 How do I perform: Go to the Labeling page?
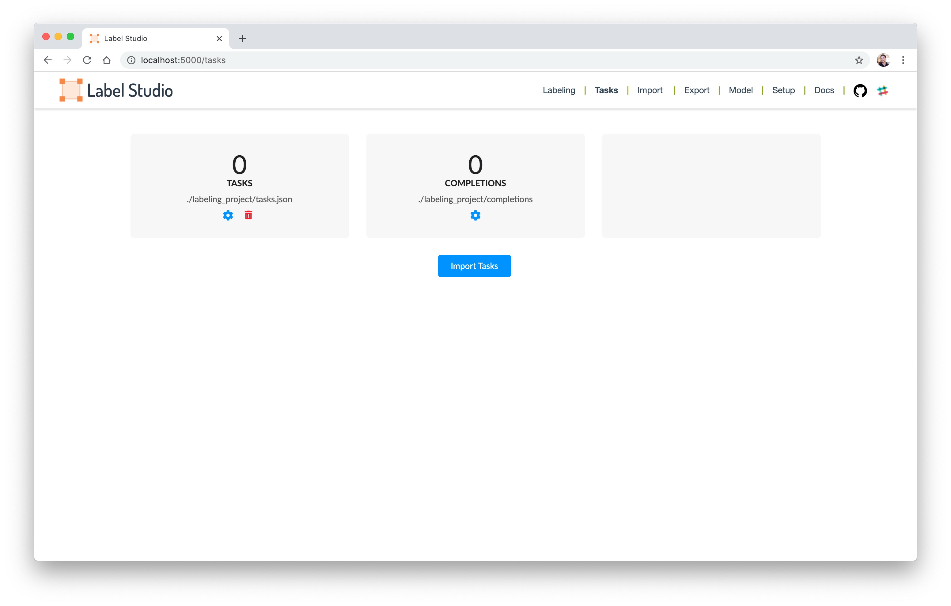(x=559, y=90)
